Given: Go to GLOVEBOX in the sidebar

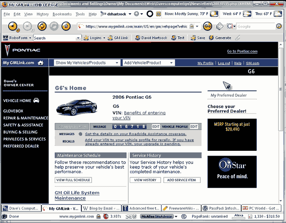Looking at the screenshot, I should pyautogui.click(x=13, y=111).
